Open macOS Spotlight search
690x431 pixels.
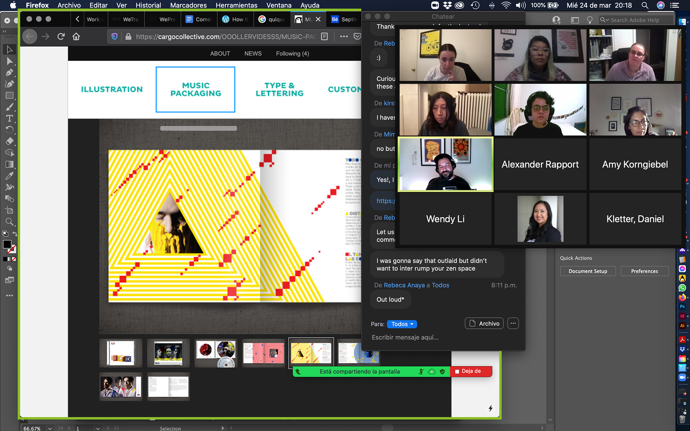(645, 5)
